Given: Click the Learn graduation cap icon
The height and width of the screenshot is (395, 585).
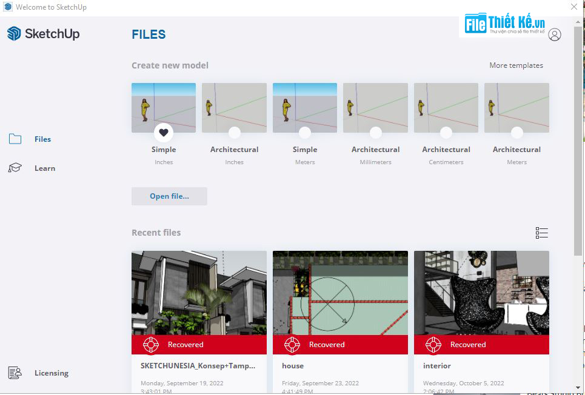Looking at the screenshot, I should (x=15, y=168).
